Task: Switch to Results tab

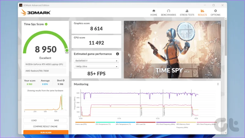Action: [x=202, y=13]
